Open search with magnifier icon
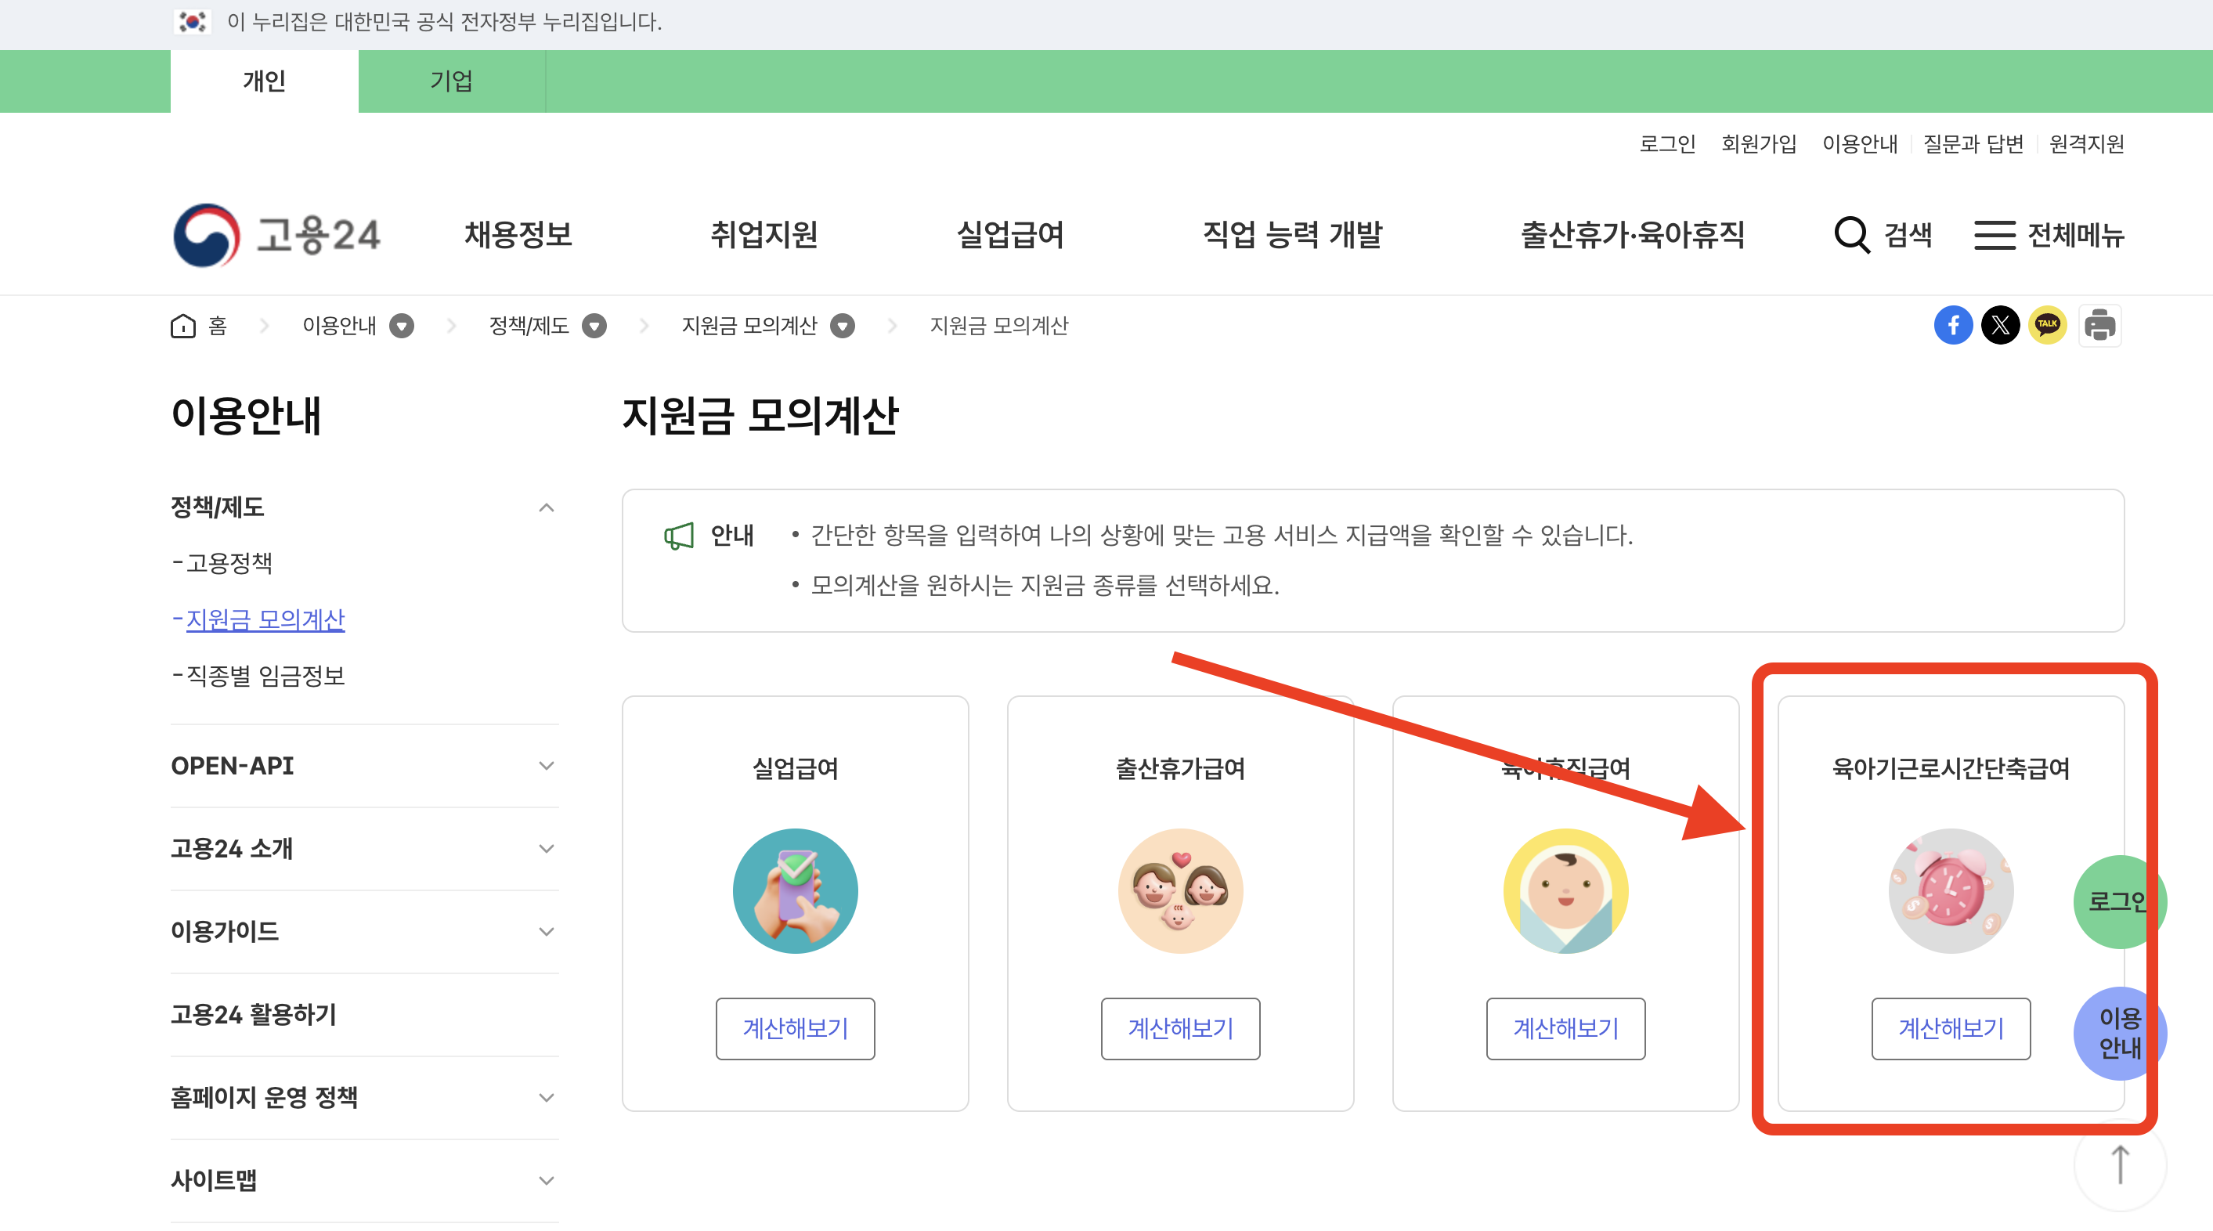The height and width of the screenshot is (1231, 2213). [1851, 234]
